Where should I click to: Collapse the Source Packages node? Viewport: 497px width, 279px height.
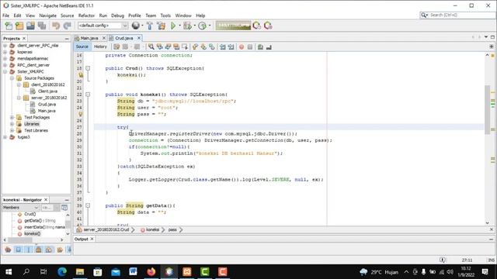click(12, 78)
